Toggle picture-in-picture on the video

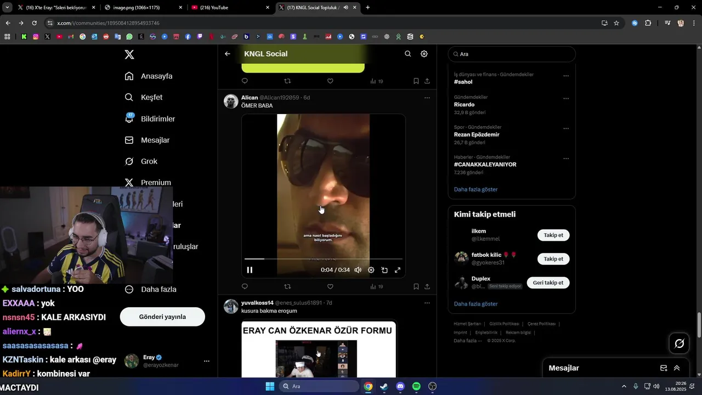tap(384, 270)
